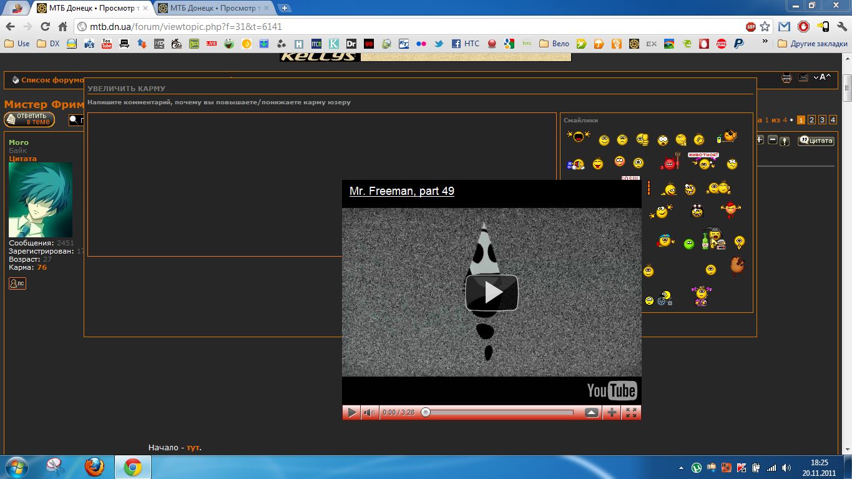Open the Mr. Freeman, part 49 title link
This screenshot has height=479, width=852.
[401, 191]
